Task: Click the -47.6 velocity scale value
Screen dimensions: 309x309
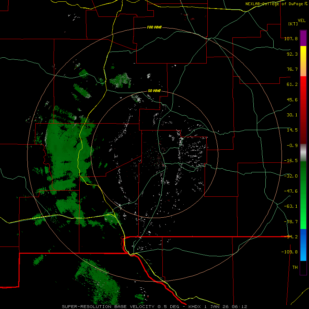Action: pos(291,191)
